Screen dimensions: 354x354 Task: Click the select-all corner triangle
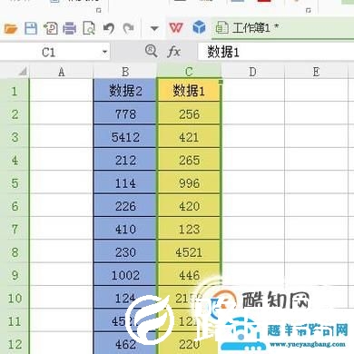pos(23,72)
